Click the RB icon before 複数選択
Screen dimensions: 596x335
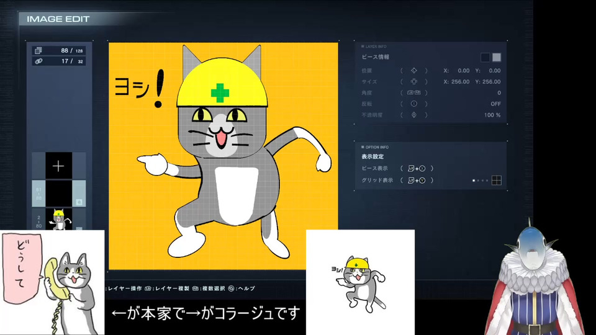coord(196,288)
